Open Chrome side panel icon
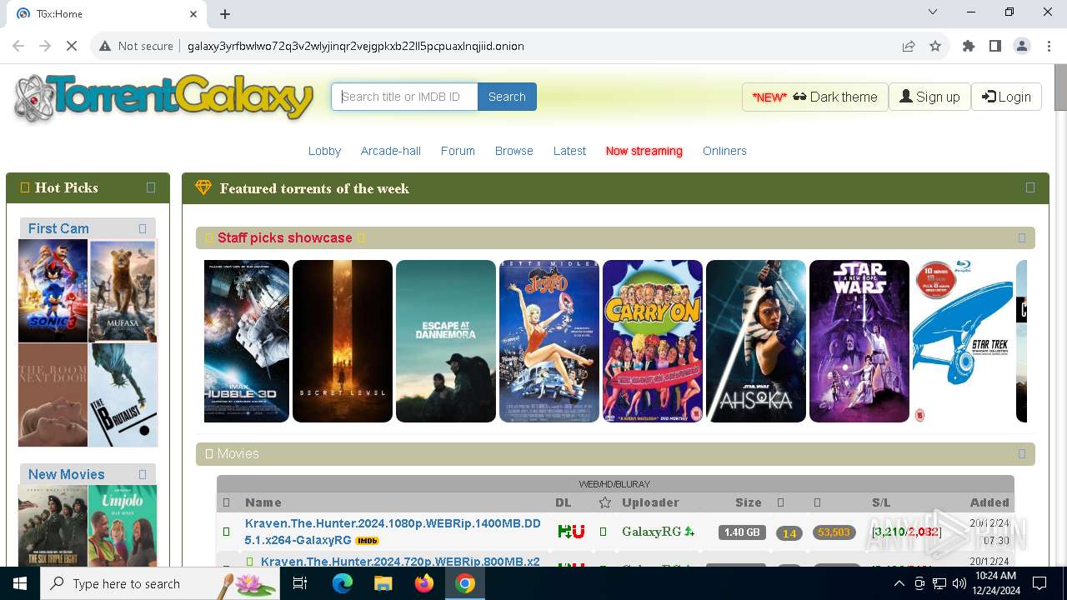 click(995, 46)
